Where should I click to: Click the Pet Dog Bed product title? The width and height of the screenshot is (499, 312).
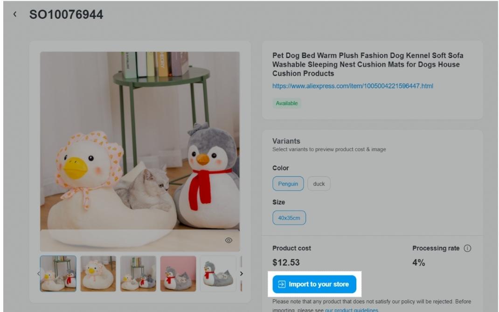(x=367, y=64)
